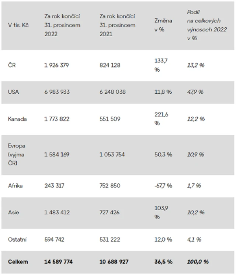Click the Asie row label

(x=14, y=212)
